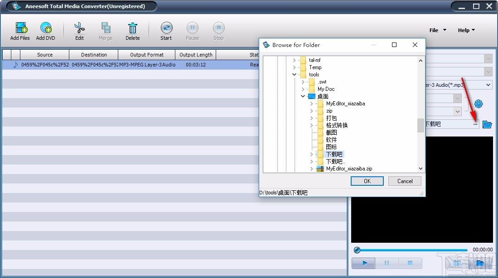Viewport: 498px width, 278px height.
Task: Expand the zip folder node
Action: 312,111
